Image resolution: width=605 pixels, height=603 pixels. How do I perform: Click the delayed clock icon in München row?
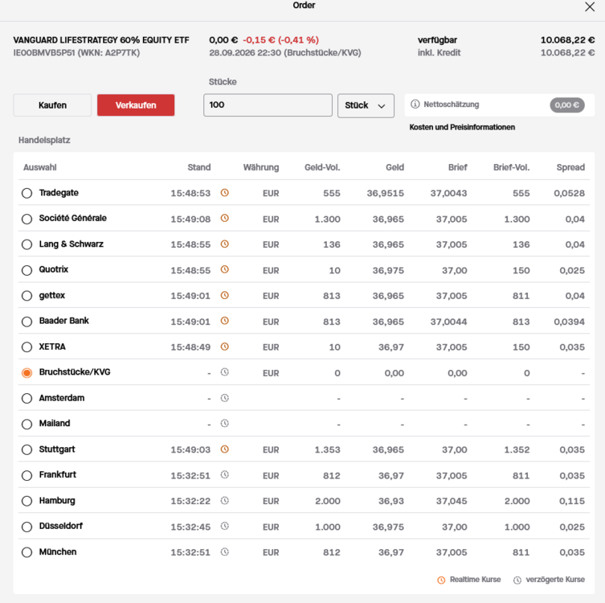tap(224, 552)
